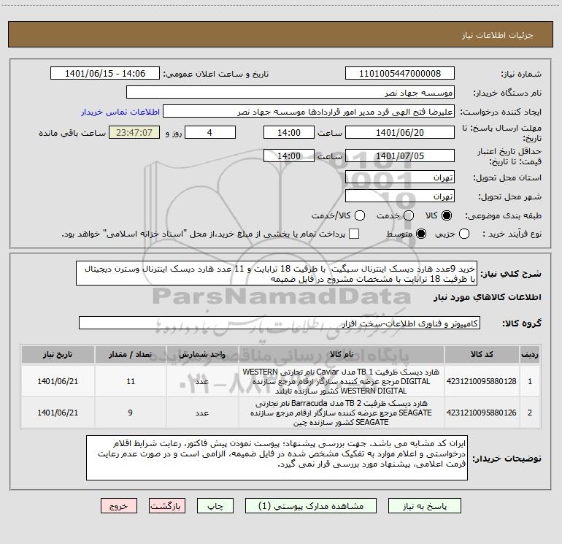562x544 pixels.
Task: Select the جزیی purchase type radio
Action: click(463, 234)
